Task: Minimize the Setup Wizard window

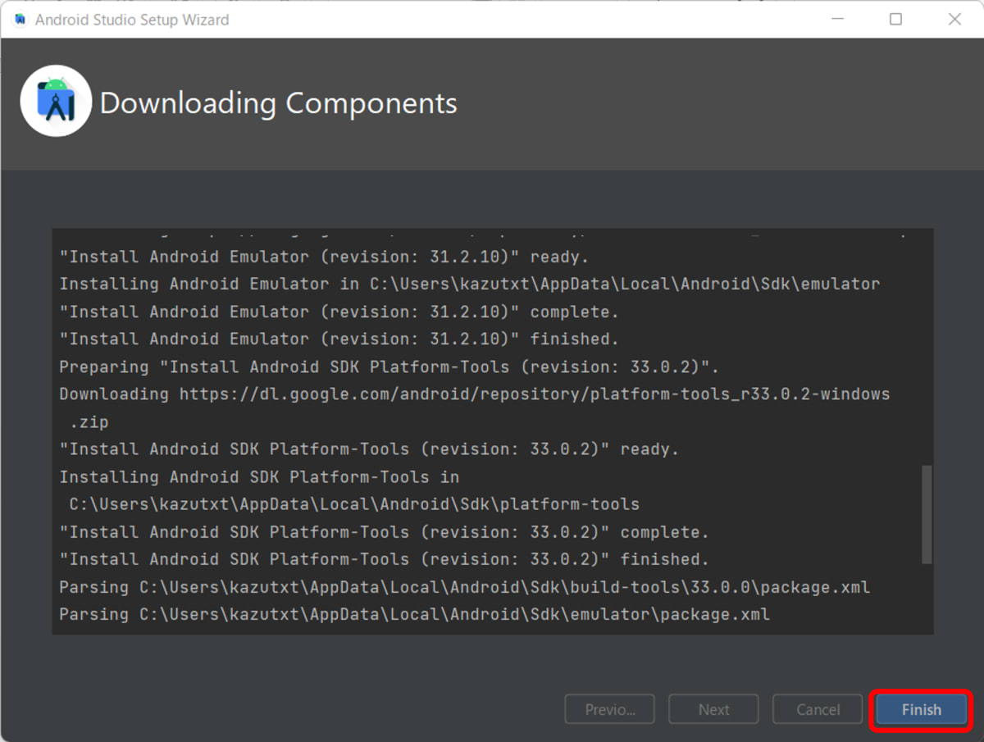Action: [x=836, y=19]
